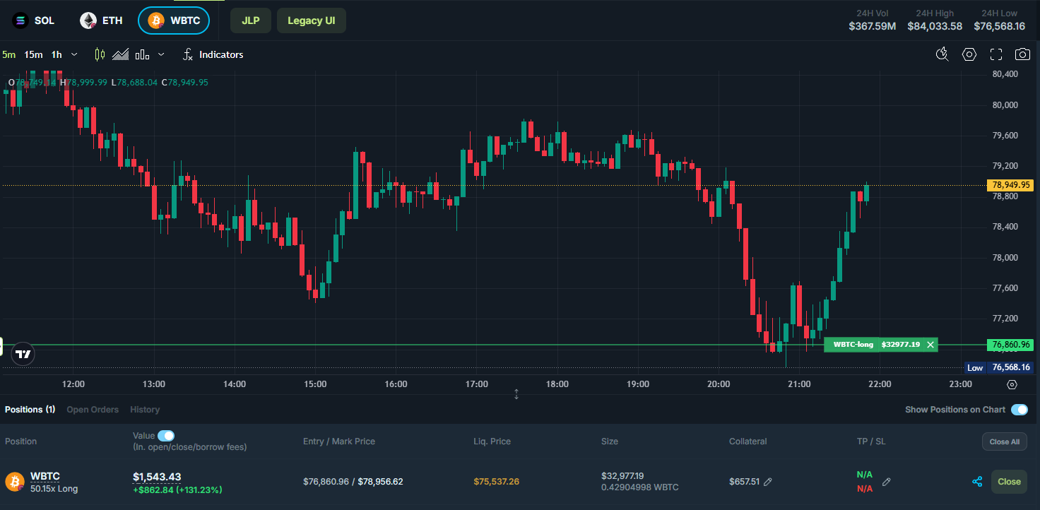
Task: Click 24H Vol value $367.59M
Action: (x=872, y=26)
